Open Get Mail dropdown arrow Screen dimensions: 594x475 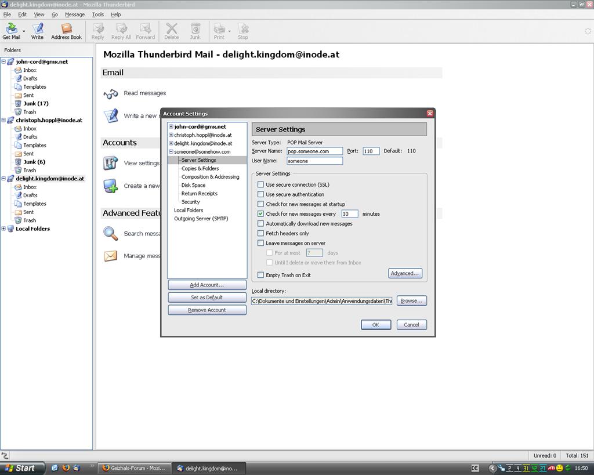24,31
